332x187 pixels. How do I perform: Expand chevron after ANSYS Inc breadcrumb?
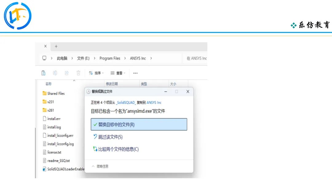tap(151, 58)
